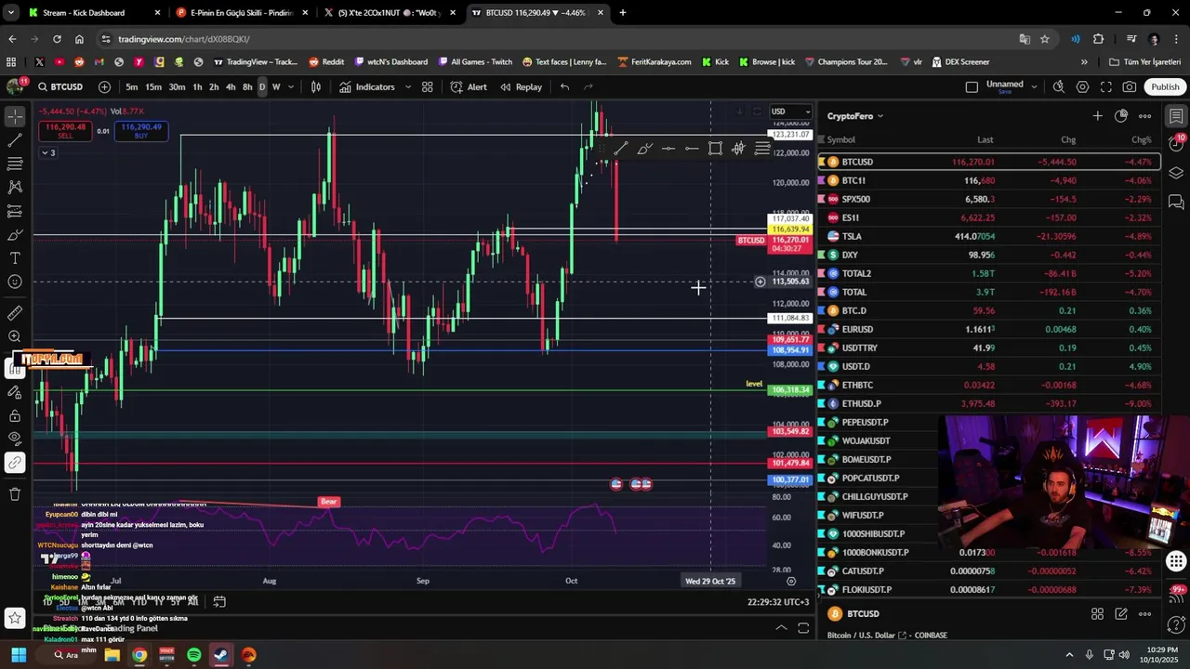Open the USD currency dropdown
This screenshot has height=669, width=1190.
coord(790,111)
